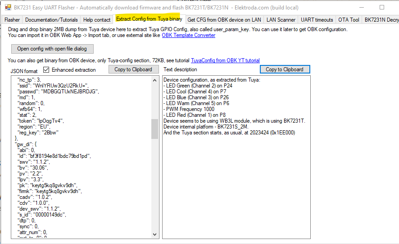Click the JSON format label

[24, 71]
